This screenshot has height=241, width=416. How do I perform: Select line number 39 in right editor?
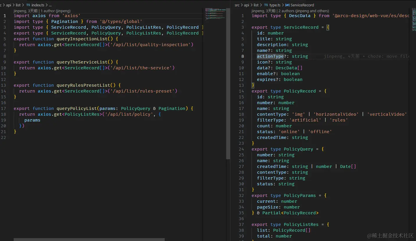coord(241,236)
